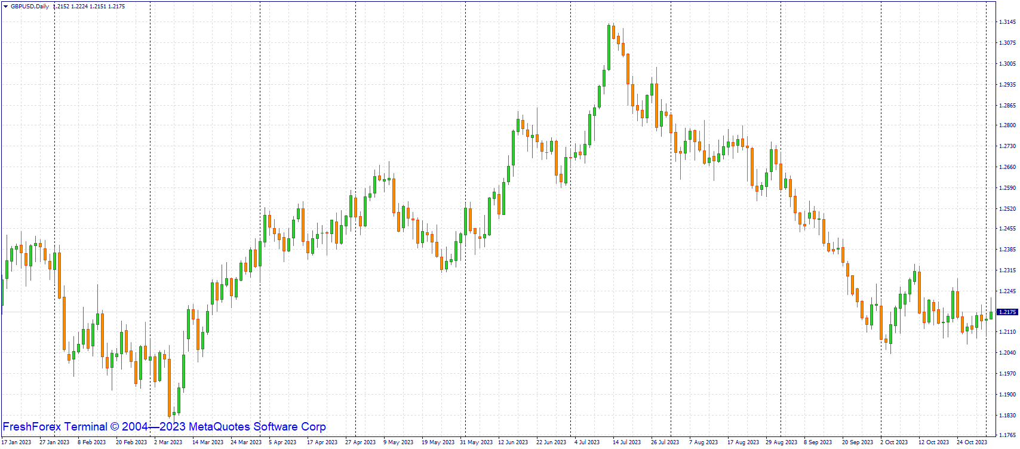This screenshot has height=449, width=1020.
Task: Click the 2 Mar 2023 date label
Action: coord(168,442)
